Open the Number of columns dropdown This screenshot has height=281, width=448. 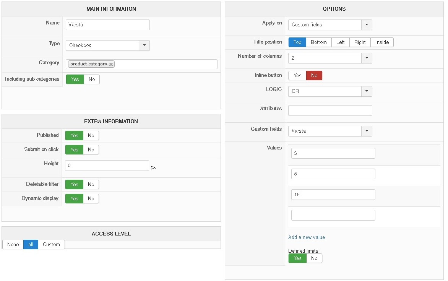(367, 58)
